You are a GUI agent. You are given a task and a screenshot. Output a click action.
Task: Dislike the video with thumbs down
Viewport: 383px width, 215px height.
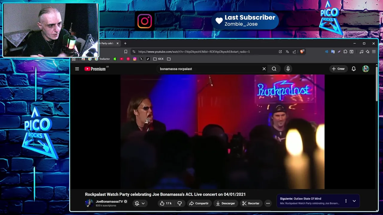[x=180, y=203]
